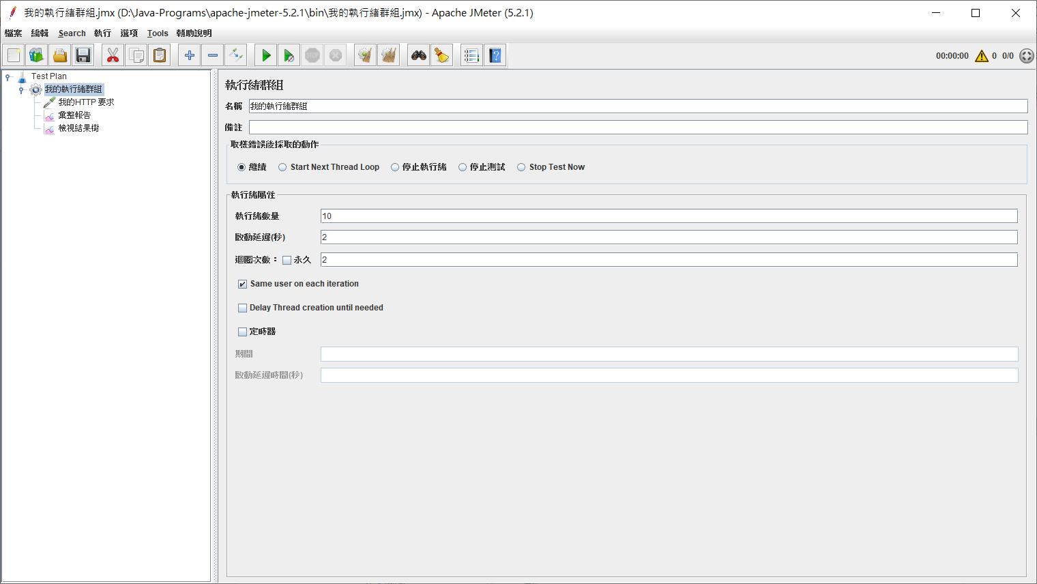Start the test with green play
The image size is (1037, 584).
[266, 55]
